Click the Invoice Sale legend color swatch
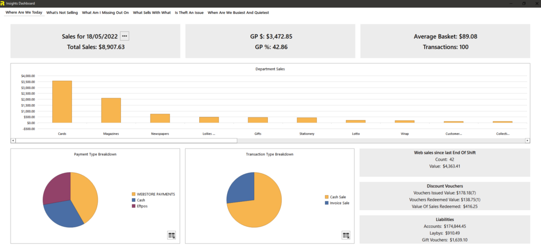541x251 pixels. (x=326, y=203)
